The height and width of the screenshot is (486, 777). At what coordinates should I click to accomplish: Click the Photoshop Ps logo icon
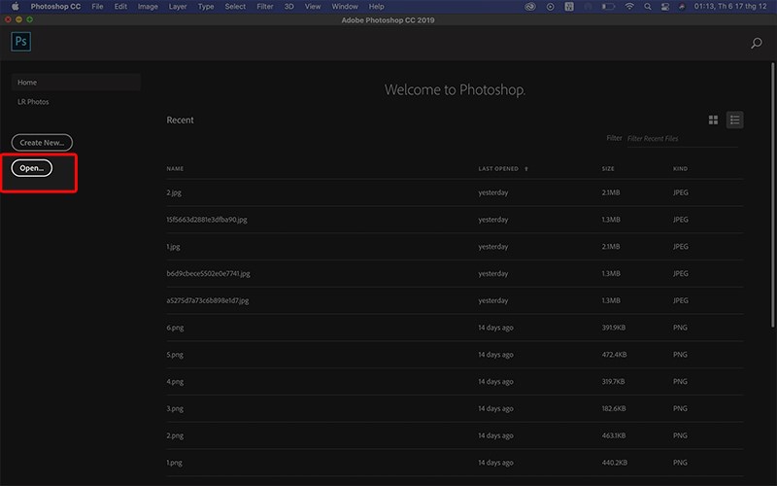(20, 42)
